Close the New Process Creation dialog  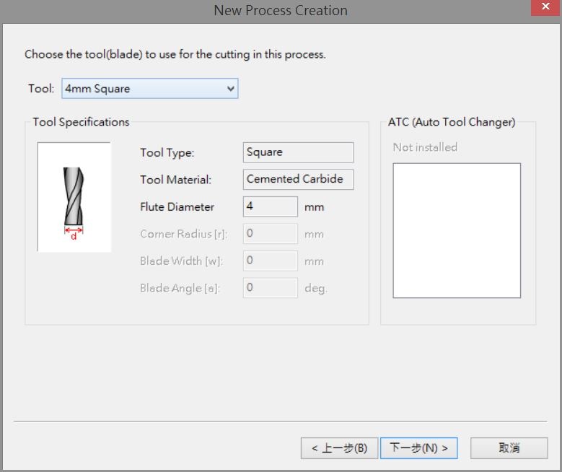tap(545, 6)
